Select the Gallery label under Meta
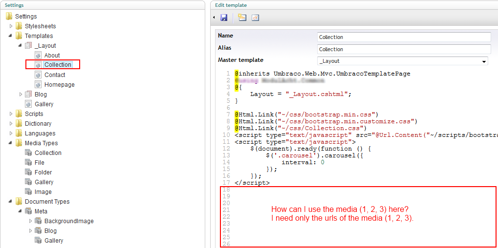The width and height of the screenshot is (498, 248). 54,241
